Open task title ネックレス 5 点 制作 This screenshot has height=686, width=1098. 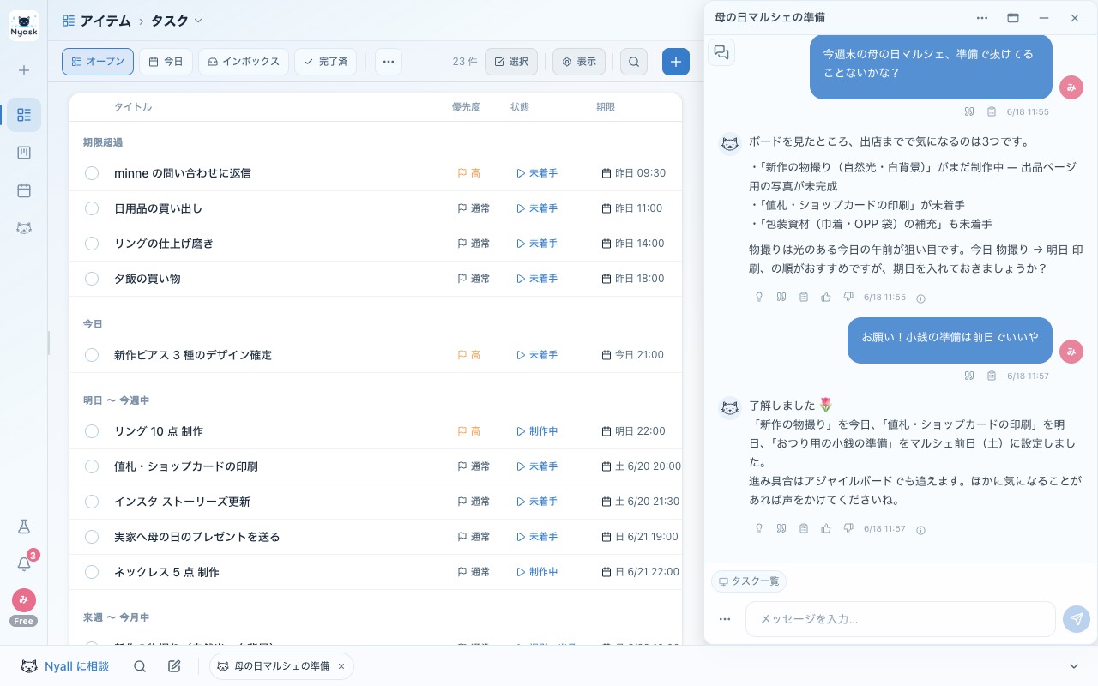(166, 572)
